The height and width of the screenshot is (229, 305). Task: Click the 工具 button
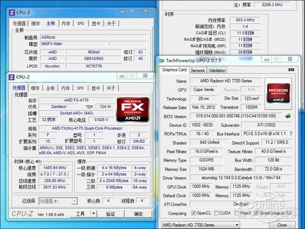point(81,214)
